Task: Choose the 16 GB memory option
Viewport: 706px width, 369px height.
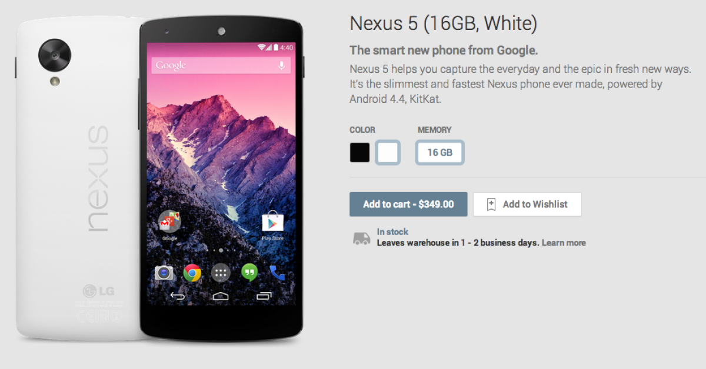Action: 439,153
